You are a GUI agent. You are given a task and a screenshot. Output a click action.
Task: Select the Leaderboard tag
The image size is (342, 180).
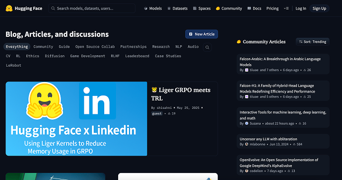137,56
